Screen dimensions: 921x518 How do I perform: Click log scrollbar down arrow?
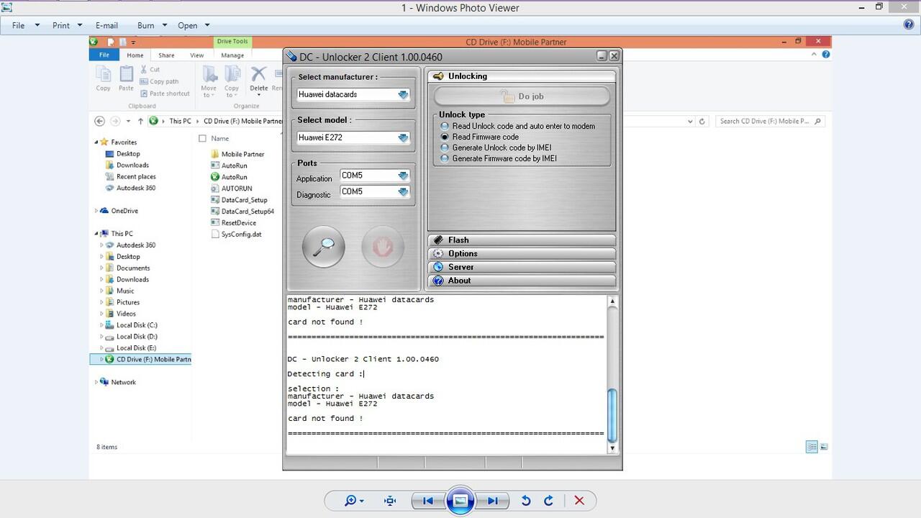pyautogui.click(x=612, y=448)
